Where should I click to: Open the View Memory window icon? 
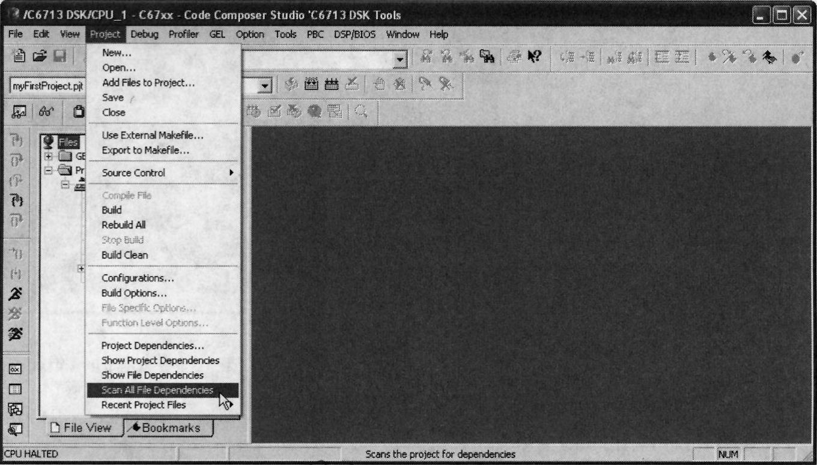pyautogui.click(x=16, y=390)
